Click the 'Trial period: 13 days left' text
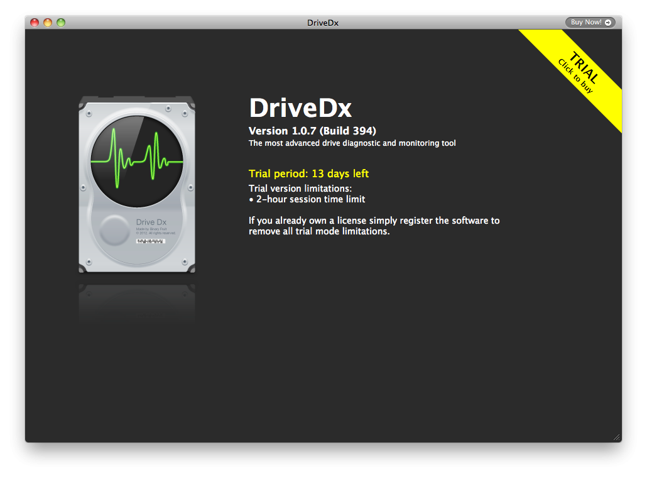Image resolution: width=647 pixels, height=477 pixels. click(x=308, y=173)
